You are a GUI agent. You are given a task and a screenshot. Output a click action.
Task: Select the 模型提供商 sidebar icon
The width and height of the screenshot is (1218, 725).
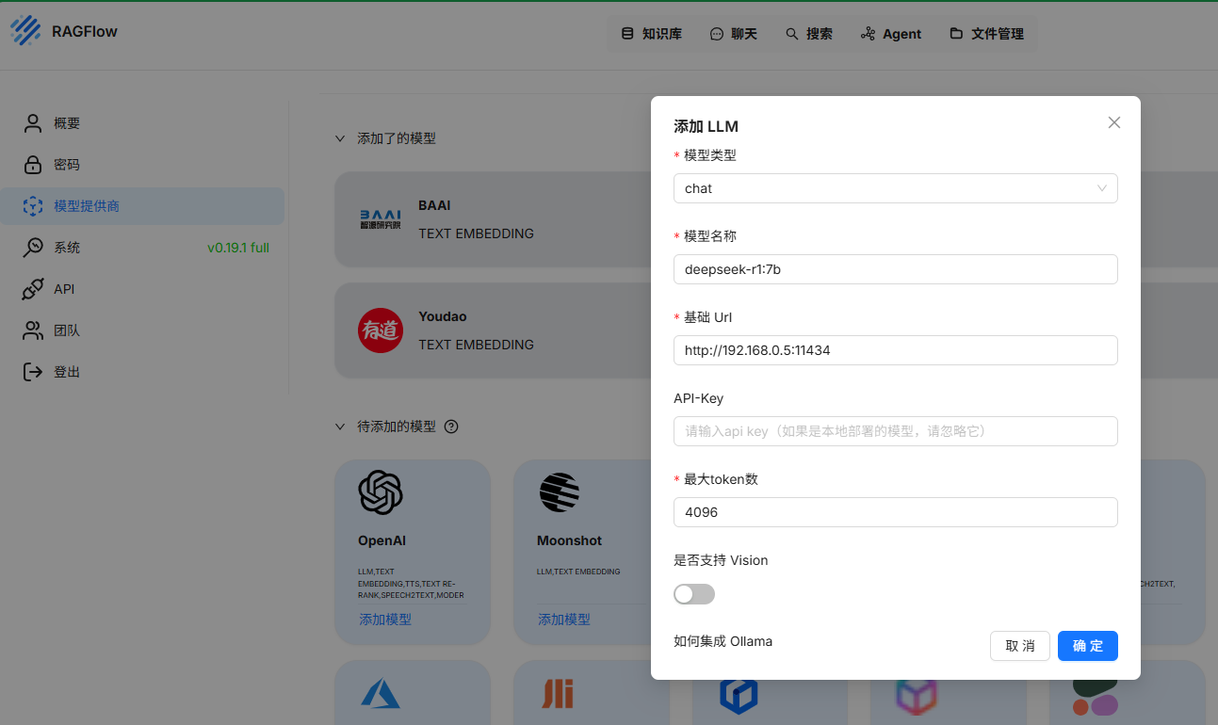(33, 205)
